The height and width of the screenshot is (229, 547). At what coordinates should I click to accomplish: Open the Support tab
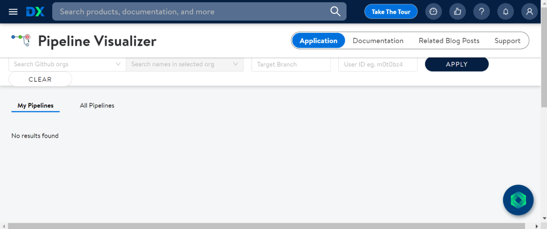(x=507, y=40)
